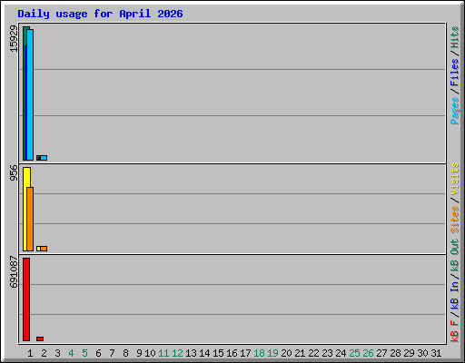This screenshot has height=363, width=465.
Task: Click the 956 axis maximum label
Action: [14, 172]
